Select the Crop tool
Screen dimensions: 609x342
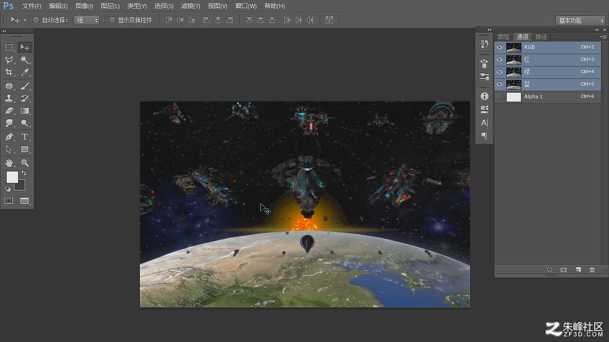point(9,72)
